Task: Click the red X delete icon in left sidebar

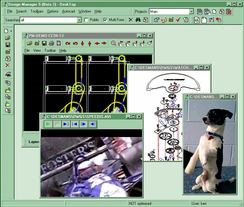Action: [8, 65]
